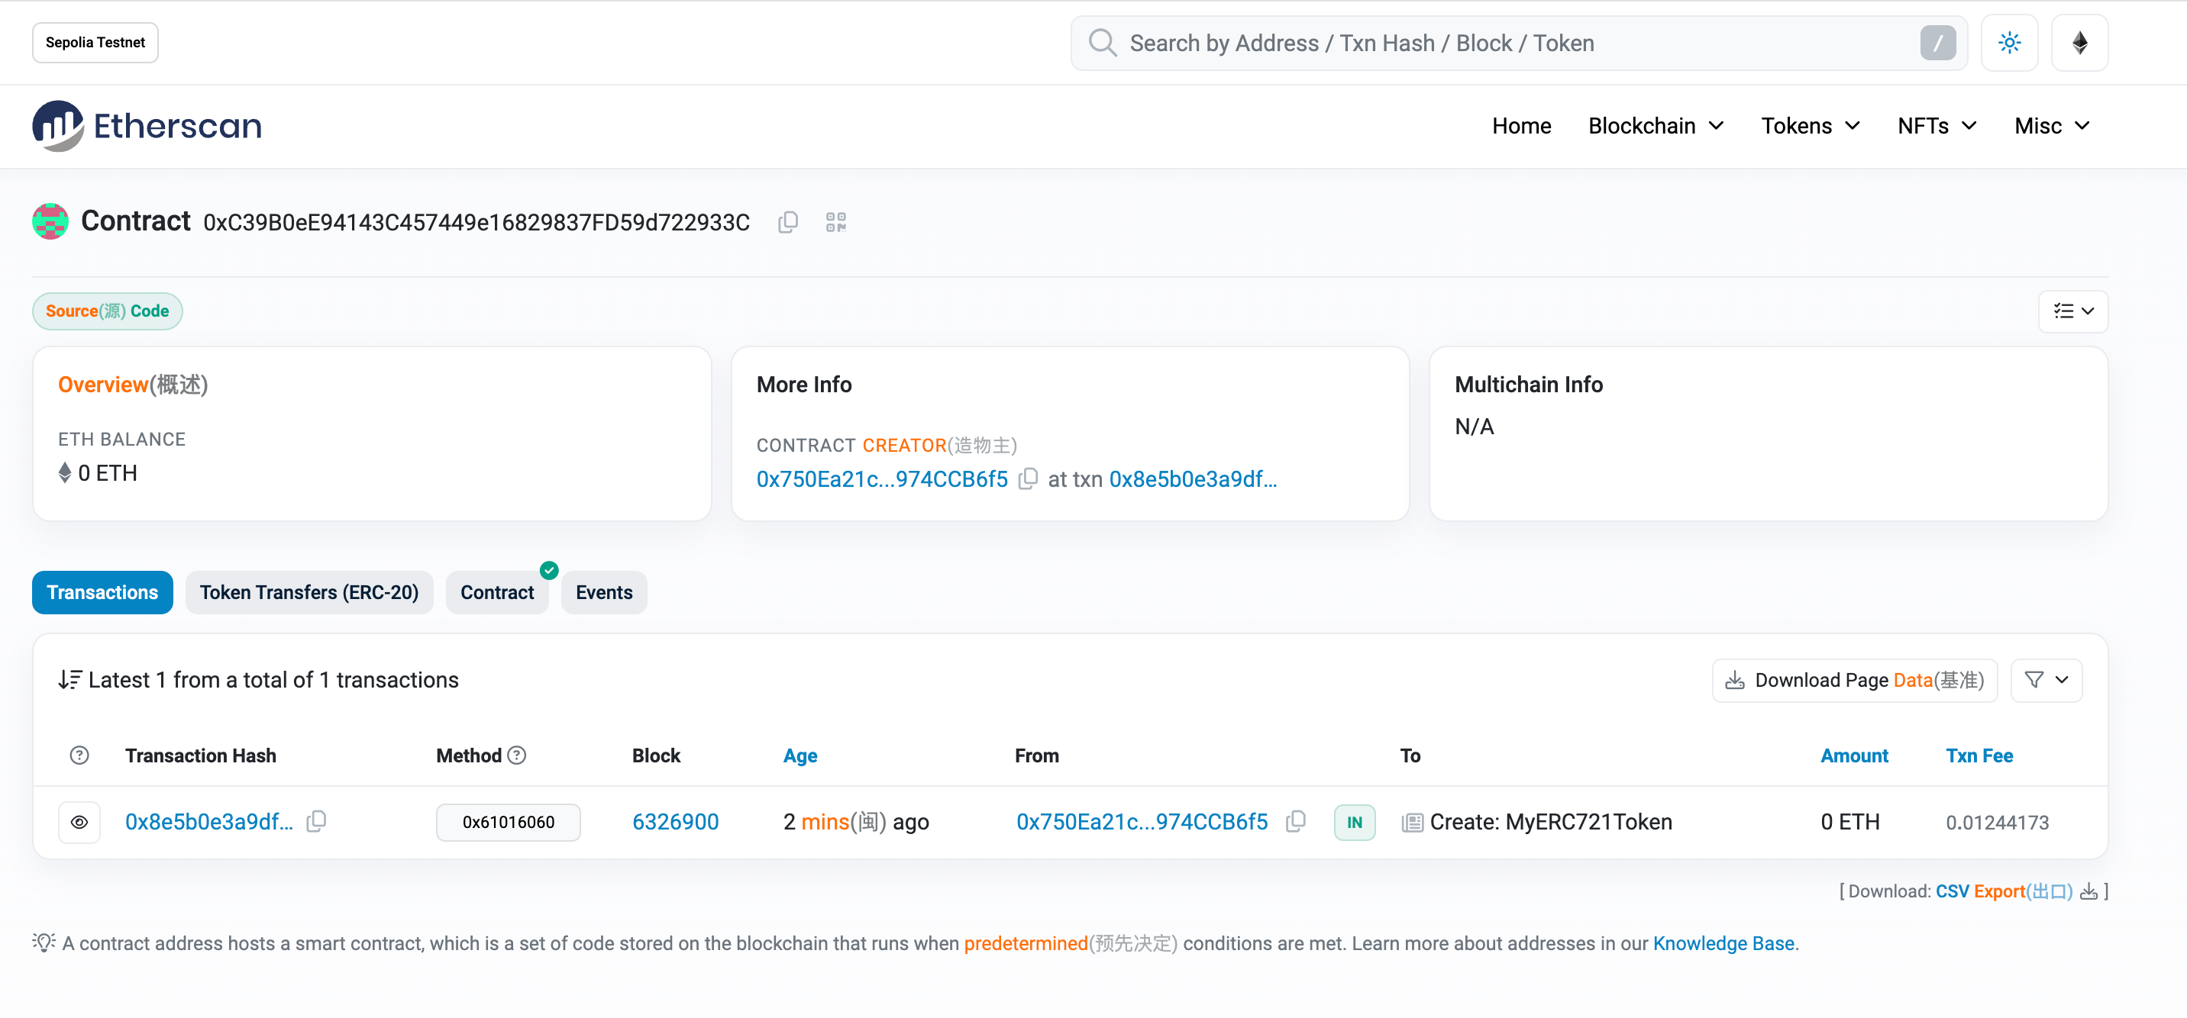Click the 0x61016060 method badge

(x=508, y=821)
